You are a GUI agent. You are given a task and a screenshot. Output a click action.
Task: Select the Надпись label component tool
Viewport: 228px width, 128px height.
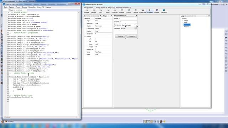tap(93, 11)
